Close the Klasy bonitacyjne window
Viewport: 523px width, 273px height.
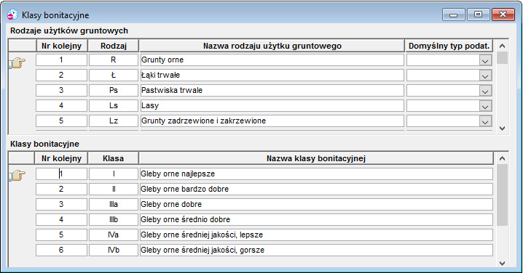click(x=503, y=15)
